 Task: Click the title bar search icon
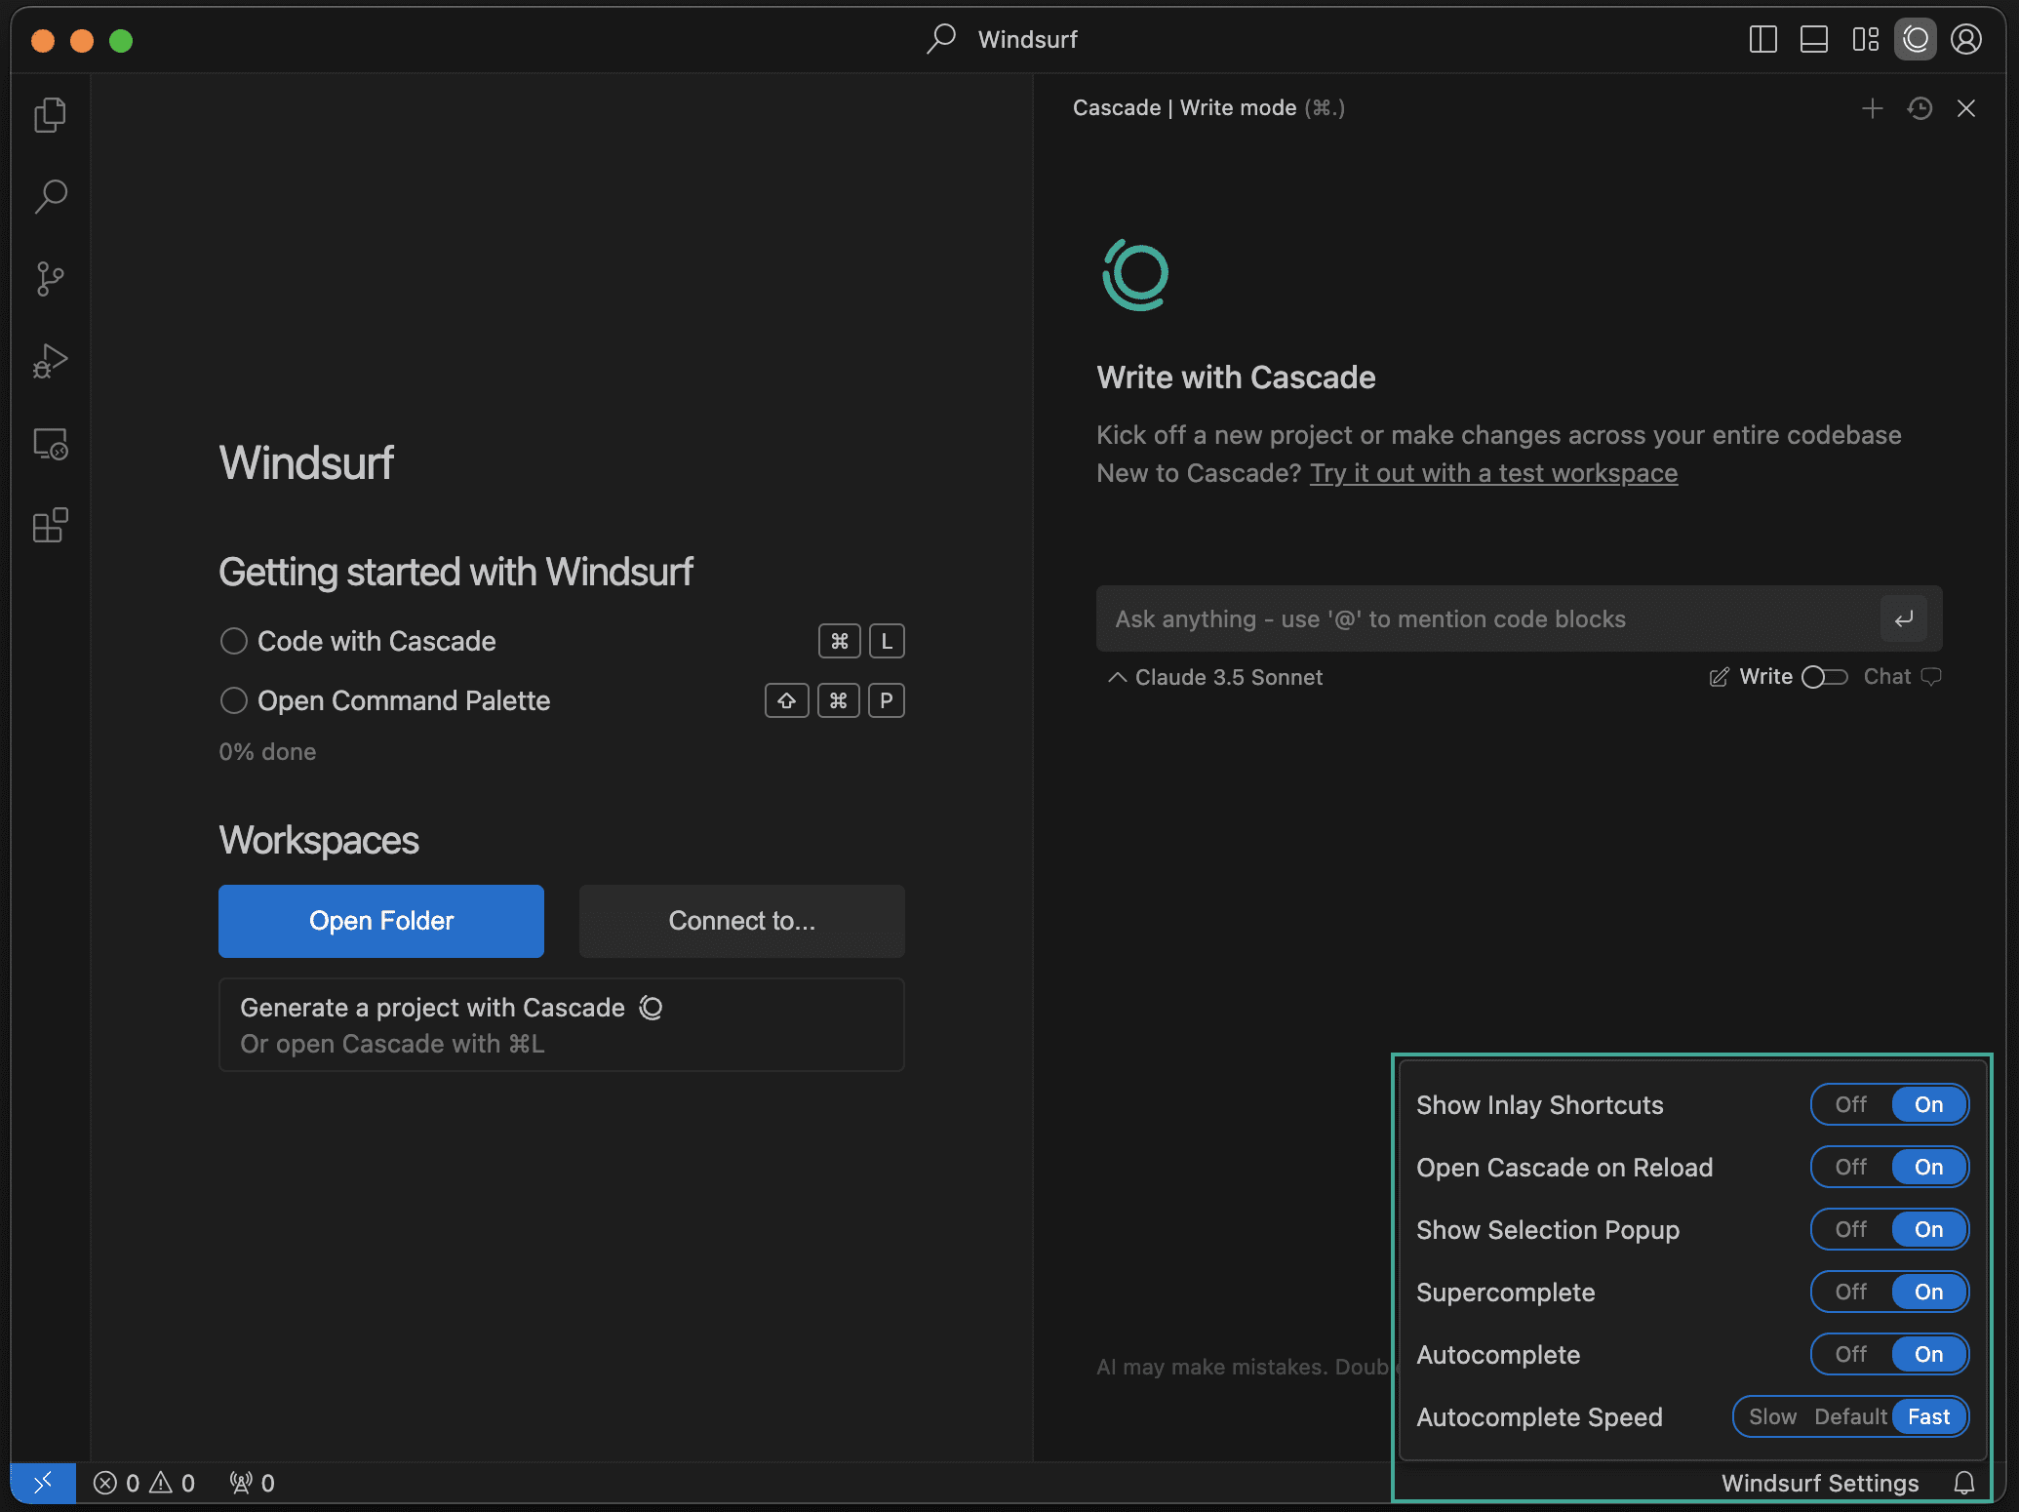coord(941,39)
